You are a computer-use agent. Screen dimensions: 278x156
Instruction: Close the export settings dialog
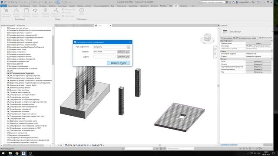pyautogui.click(x=130, y=42)
